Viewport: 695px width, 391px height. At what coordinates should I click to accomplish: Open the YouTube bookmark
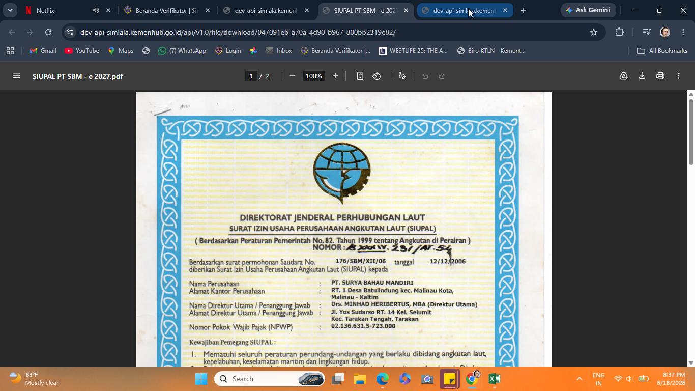pyautogui.click(x=82, y=51)
